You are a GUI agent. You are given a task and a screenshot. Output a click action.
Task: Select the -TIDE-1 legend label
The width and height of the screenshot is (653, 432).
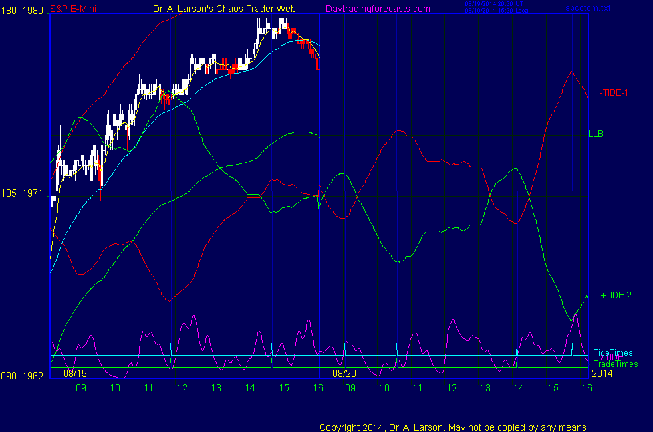(x=614, y=93)
